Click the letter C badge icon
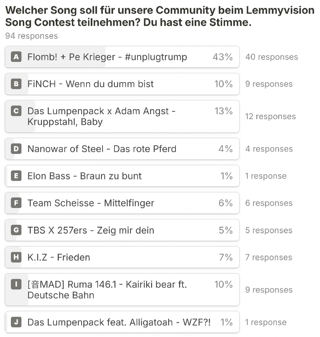This screenshot has width=320, height=337. point(16,111)
